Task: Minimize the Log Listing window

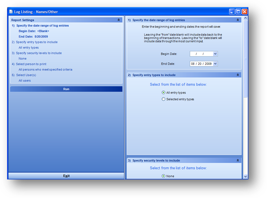Action: [232, 11]
